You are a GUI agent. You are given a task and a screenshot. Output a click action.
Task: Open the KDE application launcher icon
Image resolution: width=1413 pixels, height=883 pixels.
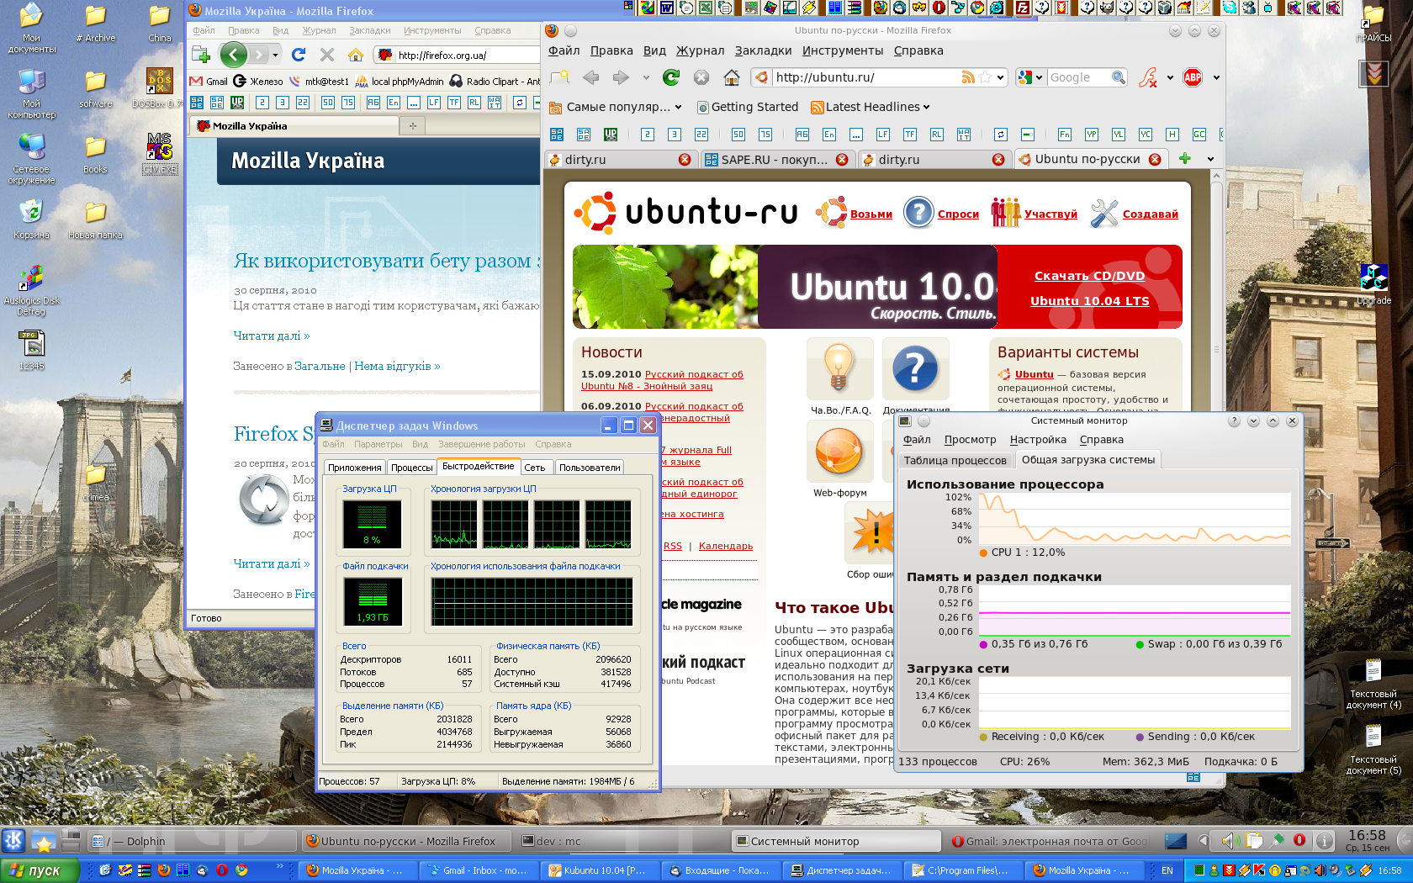[x=13, y=840]
